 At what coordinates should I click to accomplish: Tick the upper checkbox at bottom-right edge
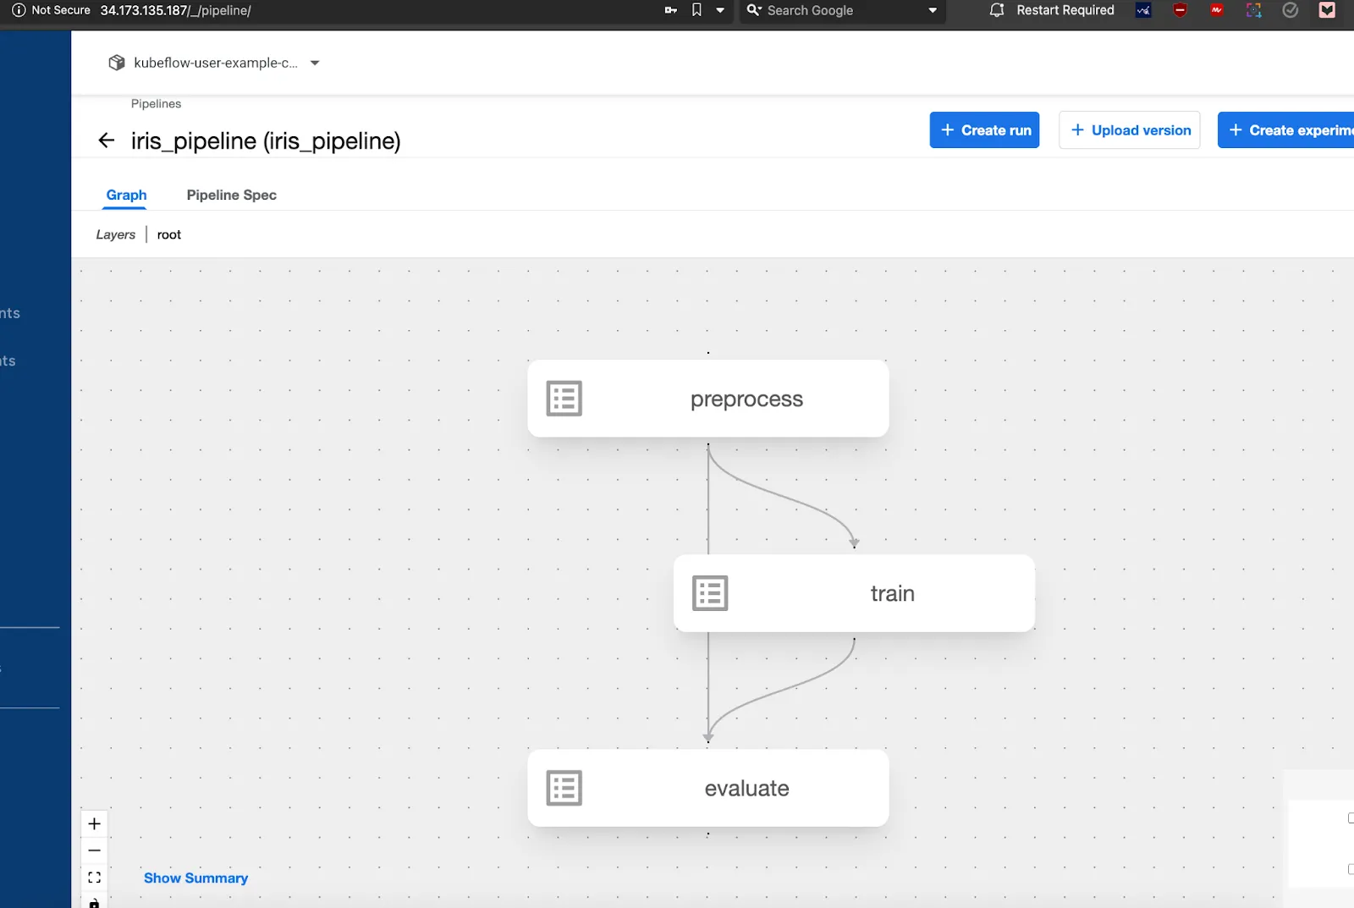coord(1350,818)
